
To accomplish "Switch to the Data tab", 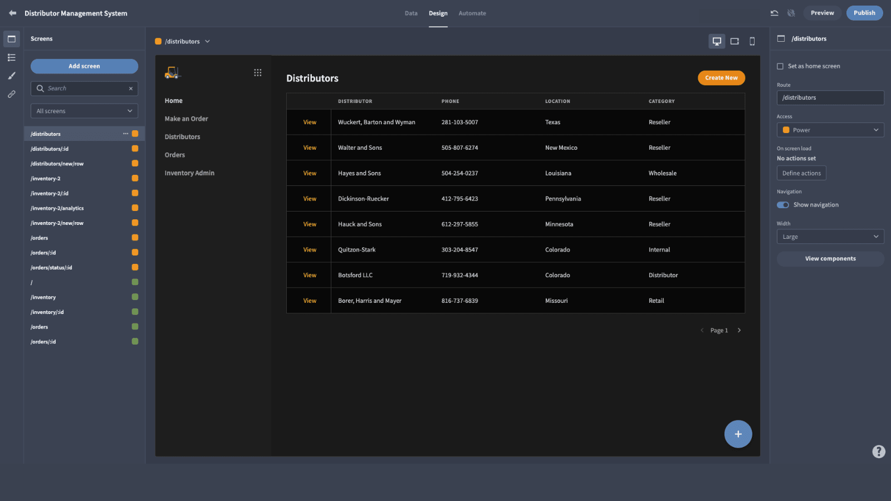I will (x=411, y=13).
